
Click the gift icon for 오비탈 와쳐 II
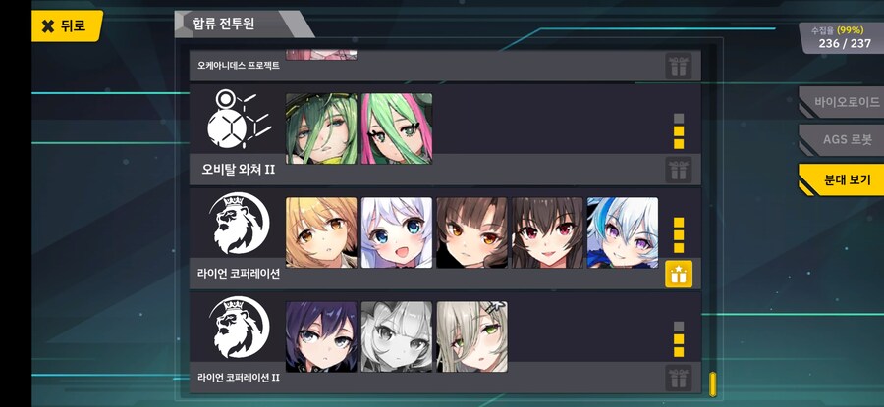click(679, 170)
